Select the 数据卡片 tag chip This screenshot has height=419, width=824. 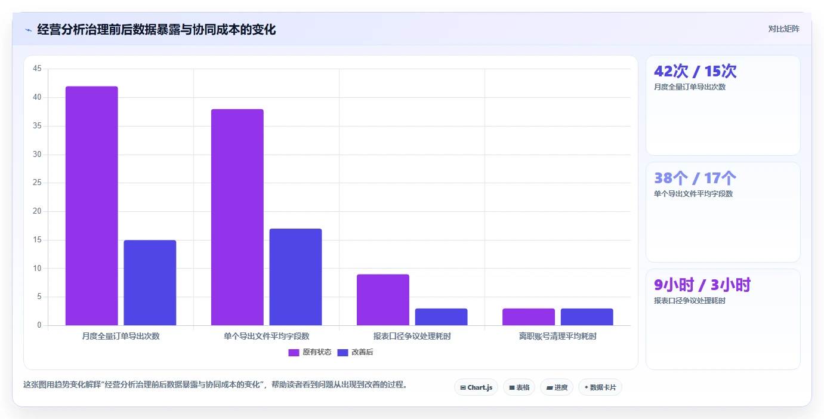pyautogui.click(x=600, y=387)
